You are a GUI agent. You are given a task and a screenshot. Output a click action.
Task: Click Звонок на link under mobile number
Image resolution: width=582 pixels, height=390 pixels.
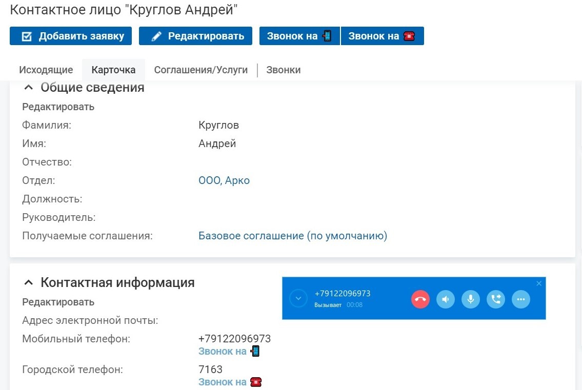[x=229, y=351]
